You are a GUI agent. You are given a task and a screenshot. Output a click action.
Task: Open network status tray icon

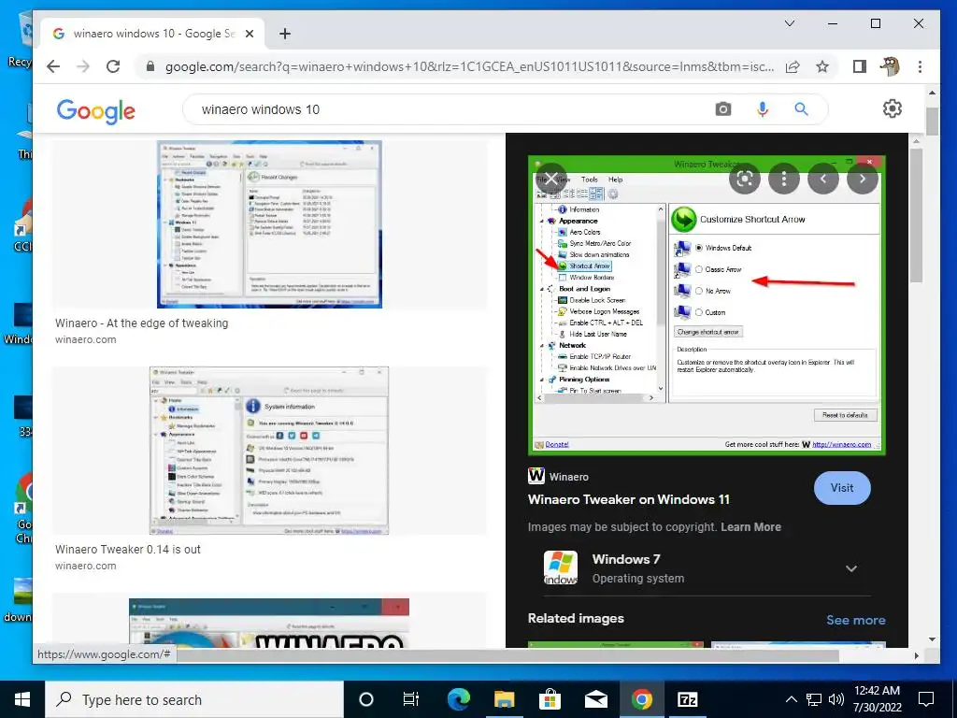pos(814,699)
